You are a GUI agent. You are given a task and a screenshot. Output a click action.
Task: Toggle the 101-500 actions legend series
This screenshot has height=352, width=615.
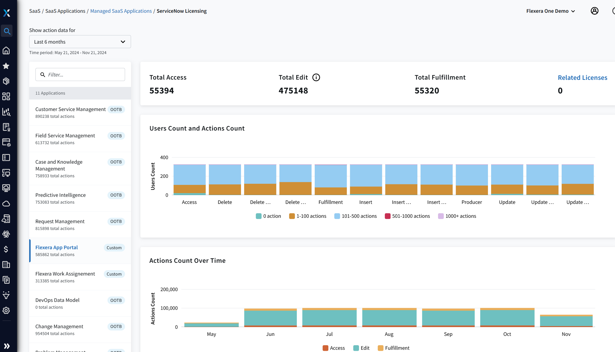[x=356, y=216]
